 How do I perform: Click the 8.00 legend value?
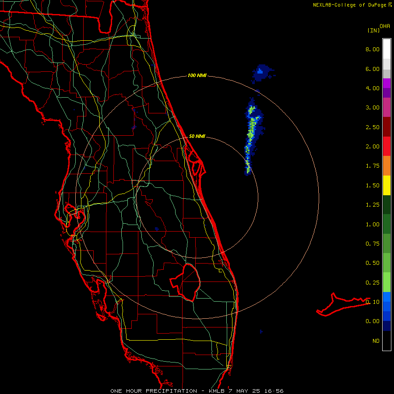pos(373,49)
